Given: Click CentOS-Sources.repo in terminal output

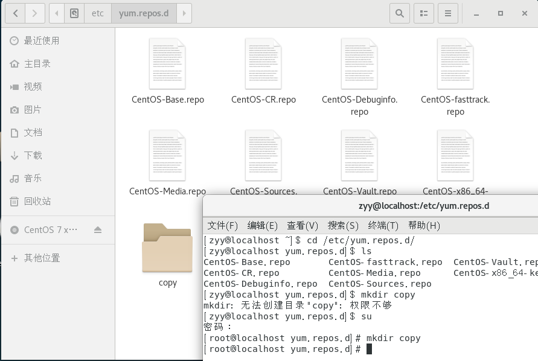Looking at the screenshot, I should pyautogui.click(x=380, y=284).
